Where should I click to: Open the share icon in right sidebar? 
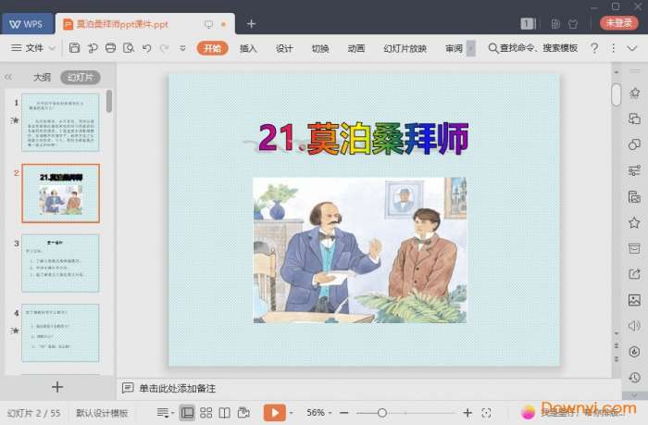(x=634, y=274)
